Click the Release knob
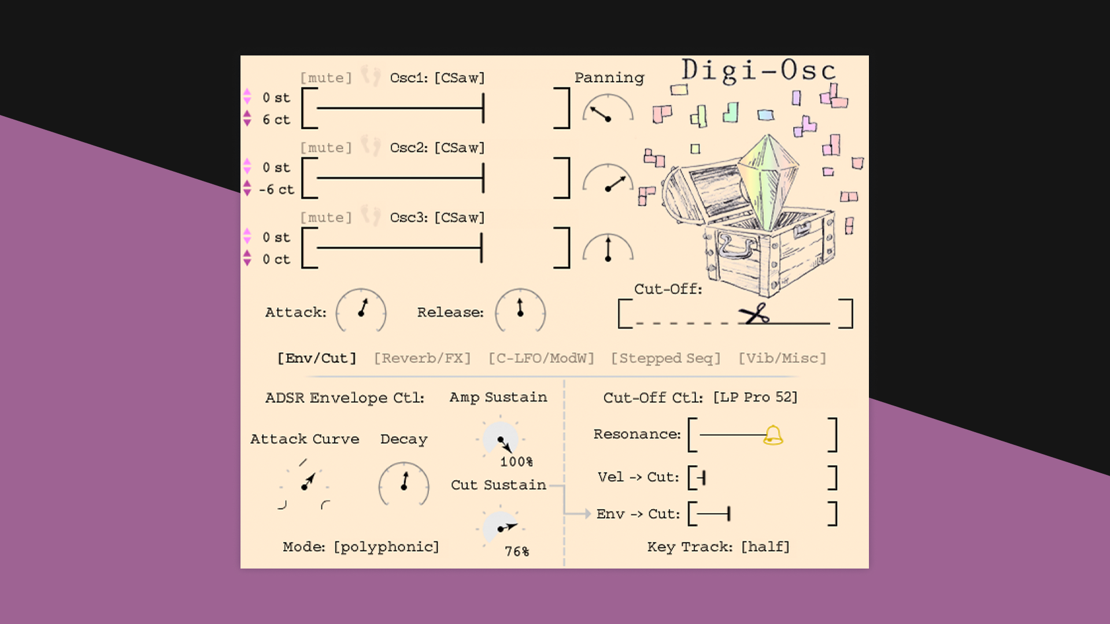 click(x=519, y=312)
